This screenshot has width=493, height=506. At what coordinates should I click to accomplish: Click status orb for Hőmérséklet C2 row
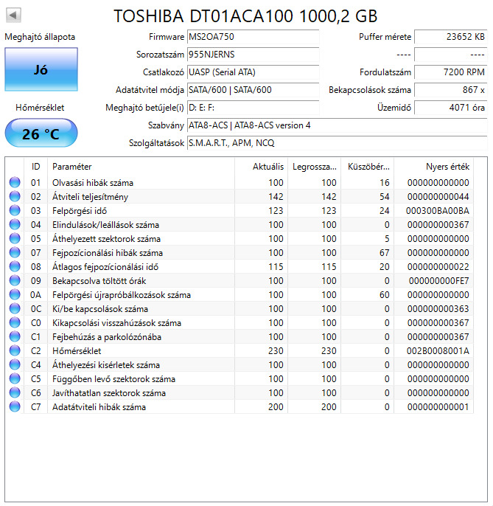(x=15, y=350)
